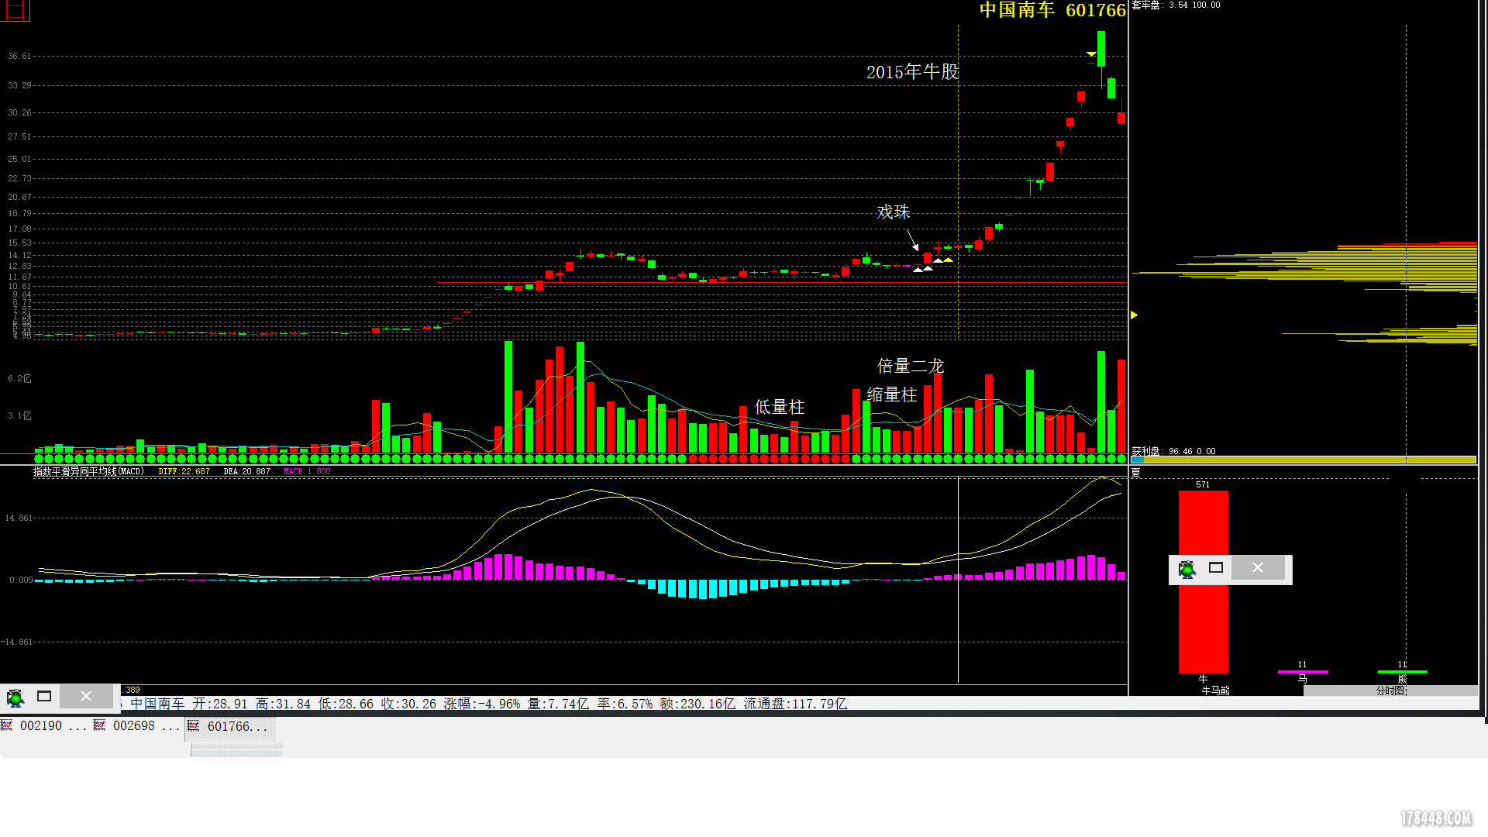Screen dimensions: 1488x837
Task: Switch to the 002698 chart tab
Action: [138, 726]
